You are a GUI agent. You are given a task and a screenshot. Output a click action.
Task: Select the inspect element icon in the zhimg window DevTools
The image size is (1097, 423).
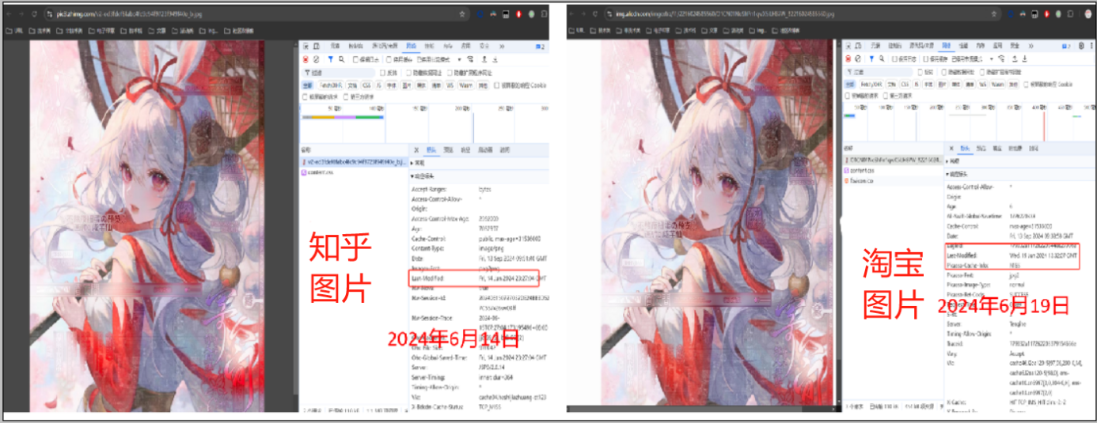[x=306, y=46]
